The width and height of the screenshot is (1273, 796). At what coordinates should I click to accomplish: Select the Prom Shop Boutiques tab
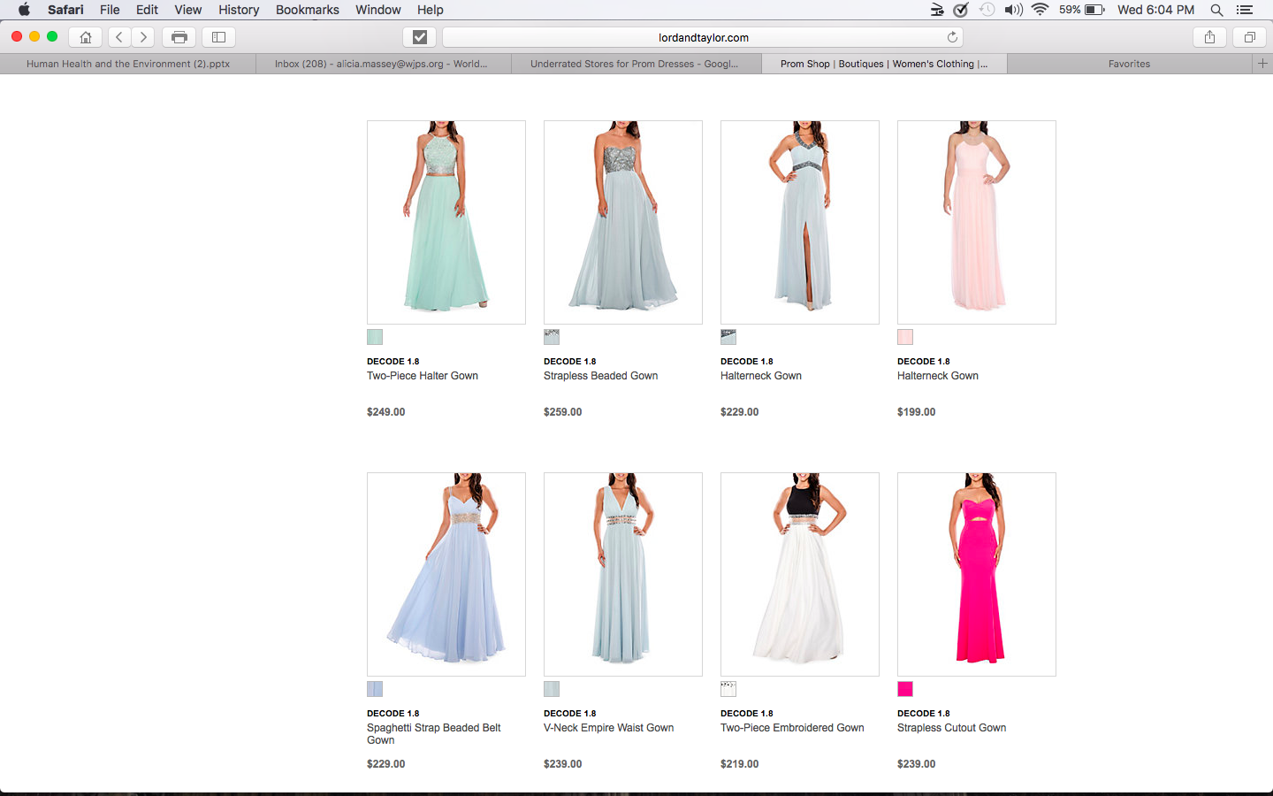(x=884, y=64)
